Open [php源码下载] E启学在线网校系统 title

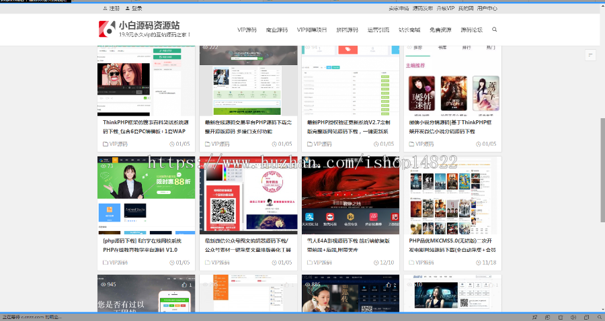point(142,245)
